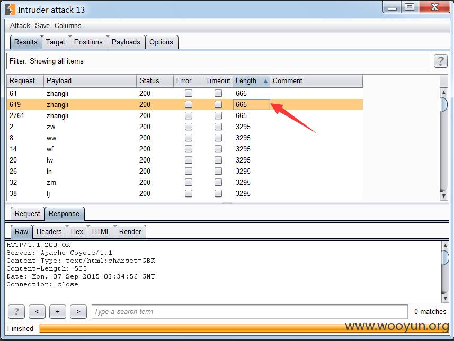Click the response pane scrollbar thumb
Viewport: 454px width, 341px height.
(445, 257)
